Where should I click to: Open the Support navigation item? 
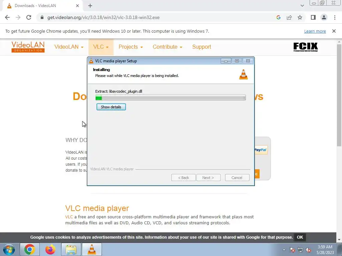pyautogui.click(x=201, y=47)
